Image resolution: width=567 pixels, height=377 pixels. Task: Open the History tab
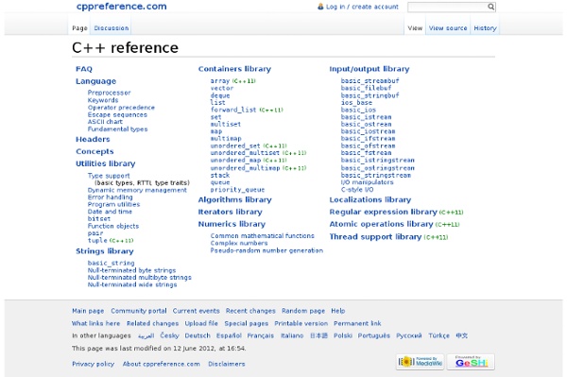[x=485, y=27]
